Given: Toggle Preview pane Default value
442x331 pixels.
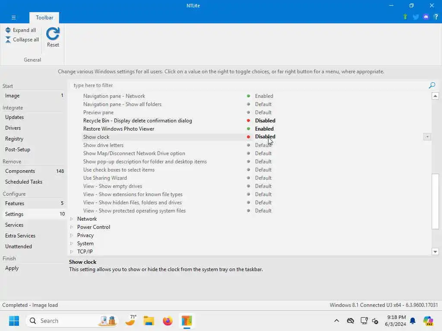Looking at the screenshot, I should (x=263, y=112).
